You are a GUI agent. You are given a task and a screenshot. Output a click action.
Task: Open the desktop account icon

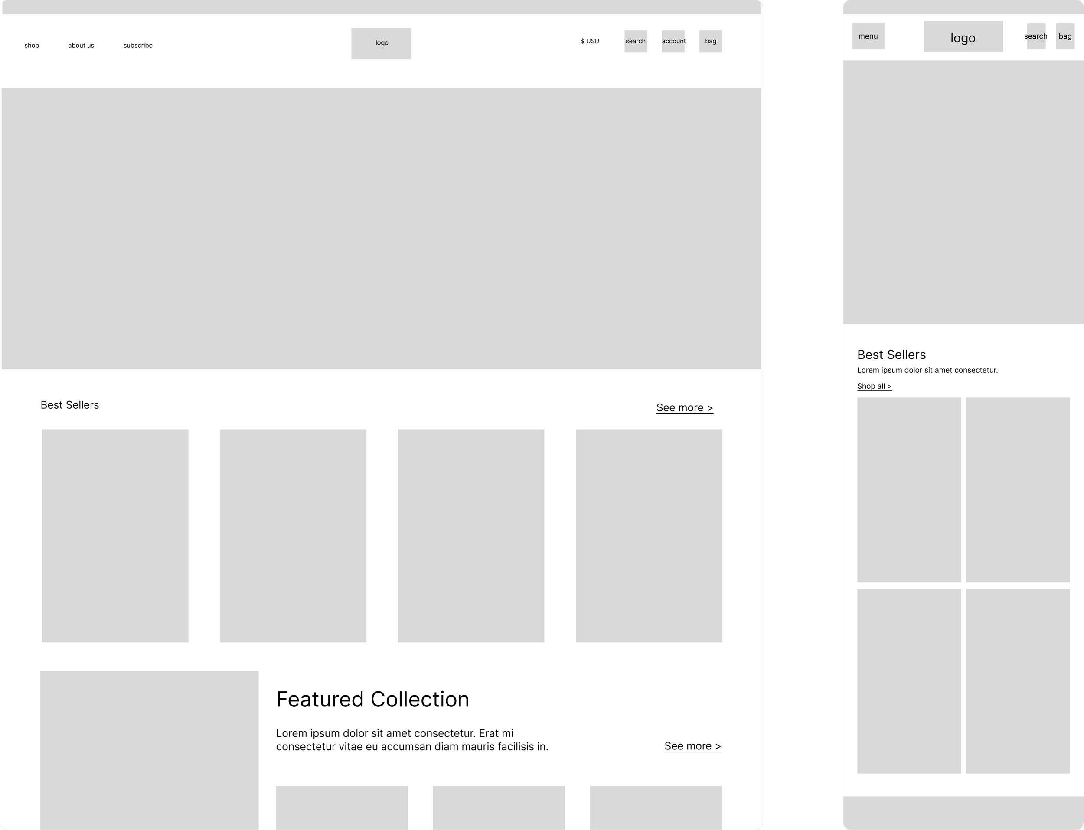tap(673, 42)
